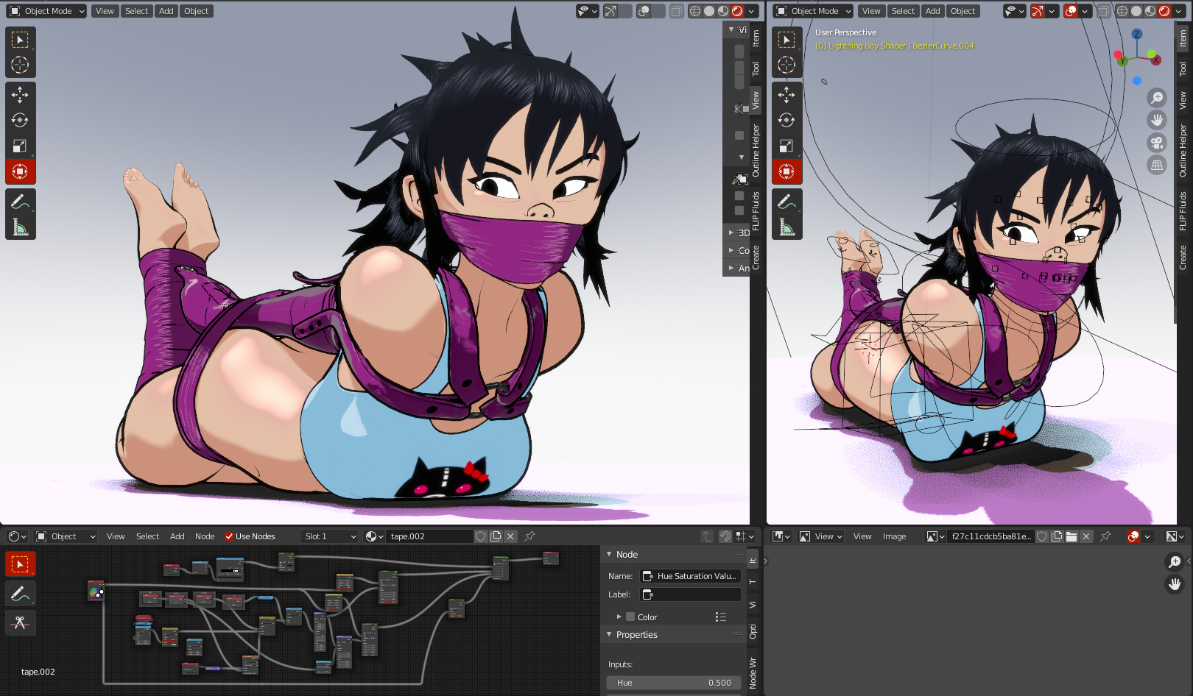Click the pan hand icon in image editor
1193x696 pixels.
coord(1175,584)
